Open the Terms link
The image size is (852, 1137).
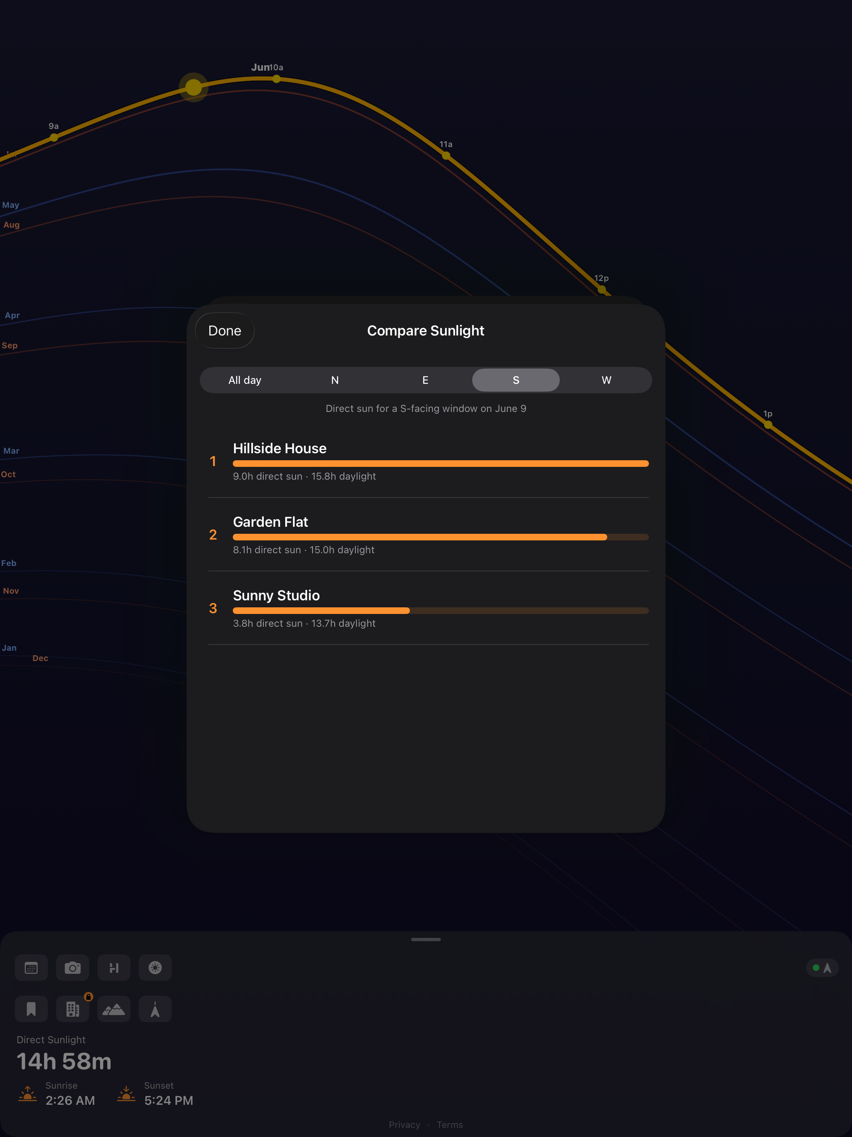coord(450,1125)
